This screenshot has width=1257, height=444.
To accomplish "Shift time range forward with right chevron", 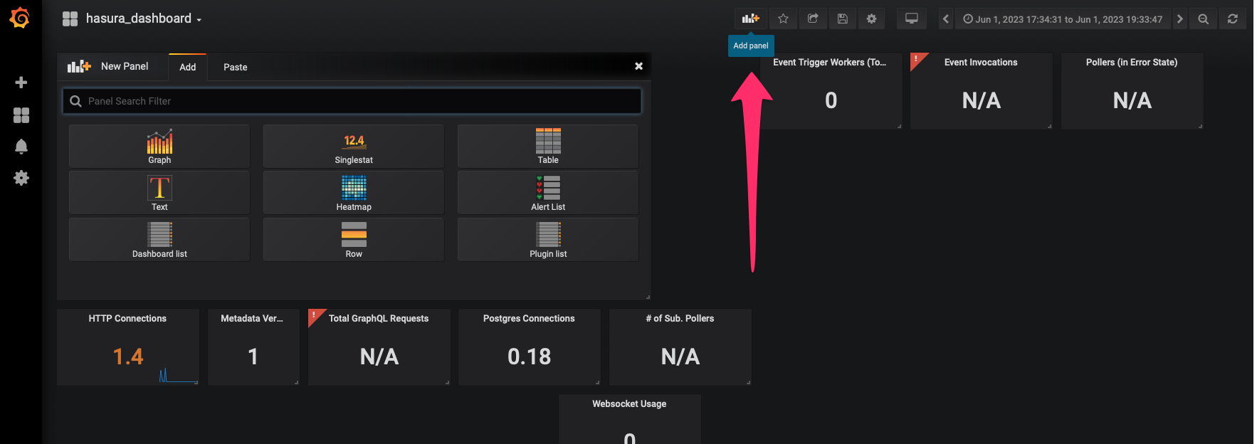I will click(1180, 19).
